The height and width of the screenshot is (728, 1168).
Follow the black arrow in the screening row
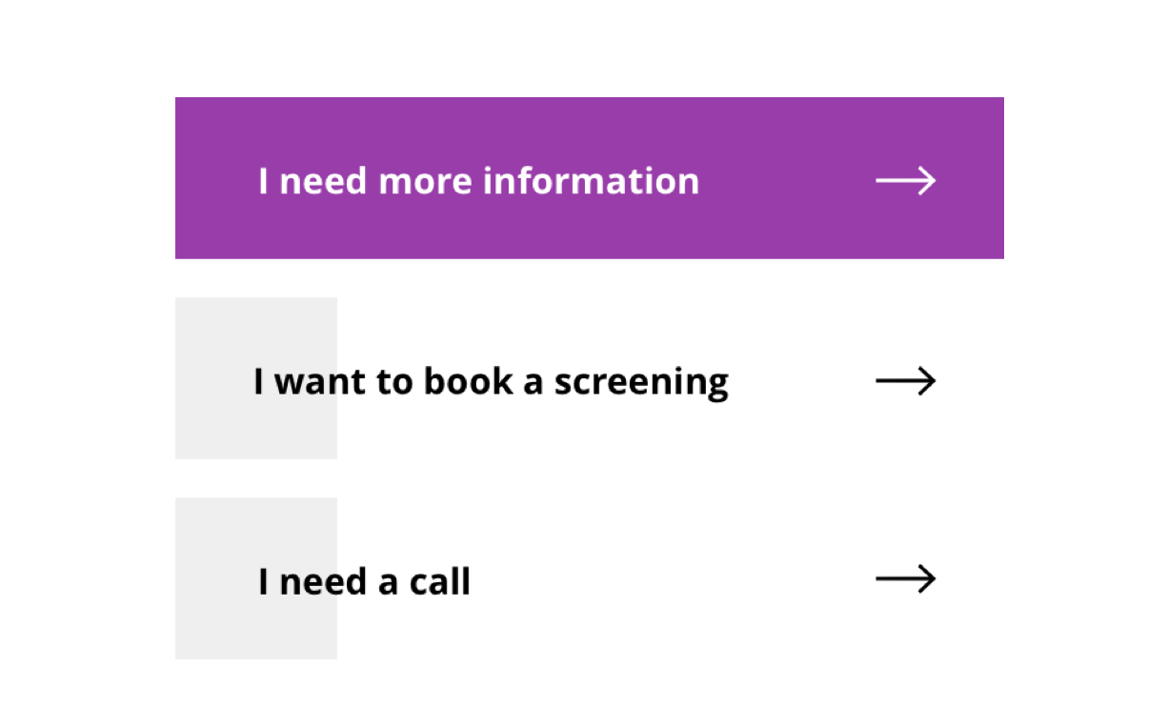[905, 381]
